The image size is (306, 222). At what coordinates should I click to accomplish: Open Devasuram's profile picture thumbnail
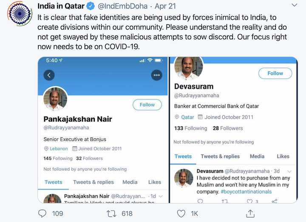click(184, 178)
